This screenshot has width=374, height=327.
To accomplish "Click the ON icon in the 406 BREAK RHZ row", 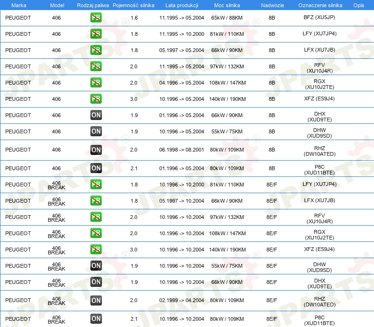I will 96,300.
